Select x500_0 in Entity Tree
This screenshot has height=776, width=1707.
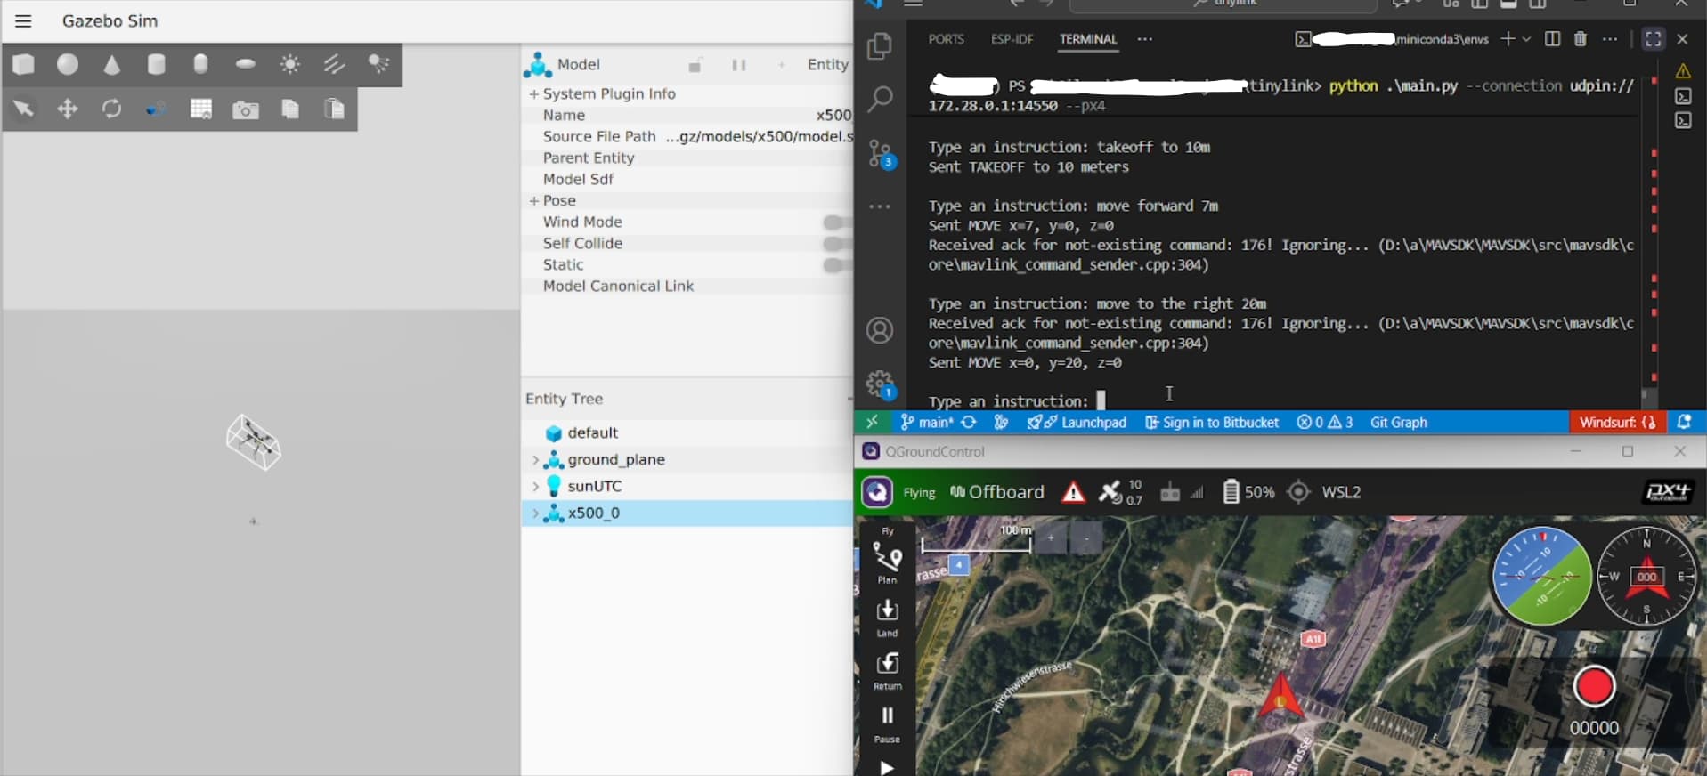[x=593, y=513]
